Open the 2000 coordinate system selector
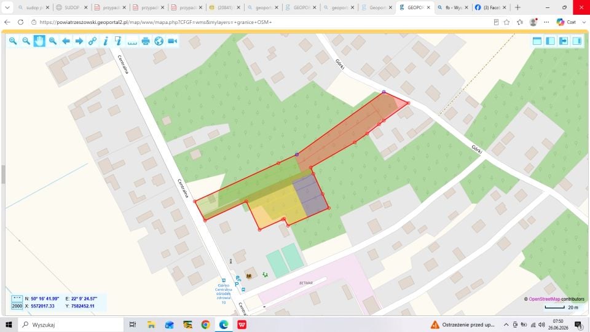 click(x=17, y=306)
